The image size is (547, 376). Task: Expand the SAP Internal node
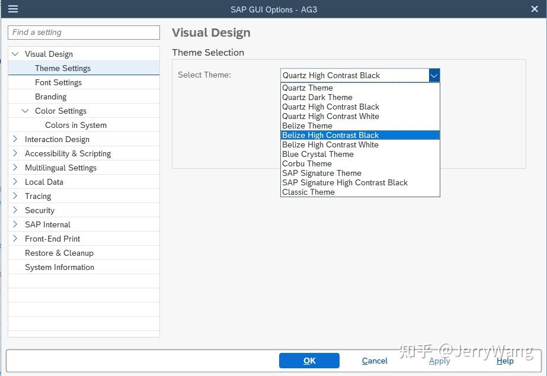[15, 224]
